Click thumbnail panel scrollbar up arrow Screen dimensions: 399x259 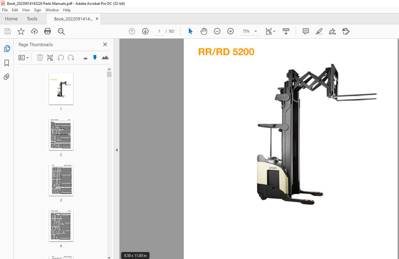click(x=109, y=69)
